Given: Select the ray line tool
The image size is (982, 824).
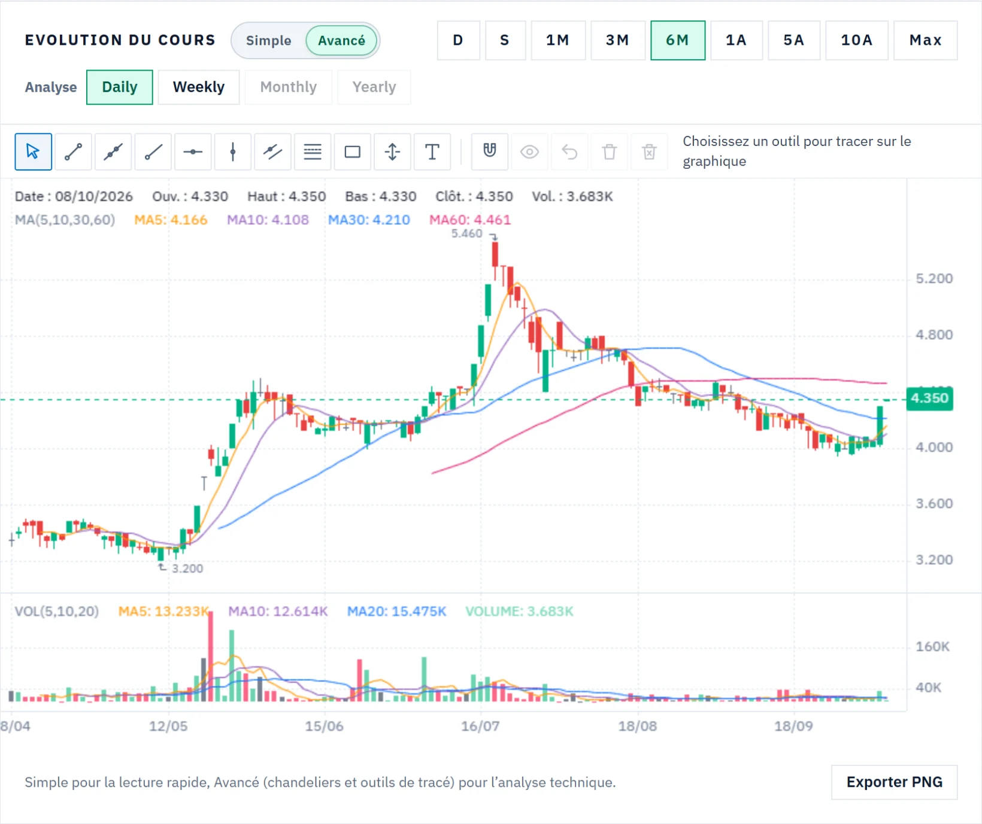Looking at the screenshot, I should (153, 152).
